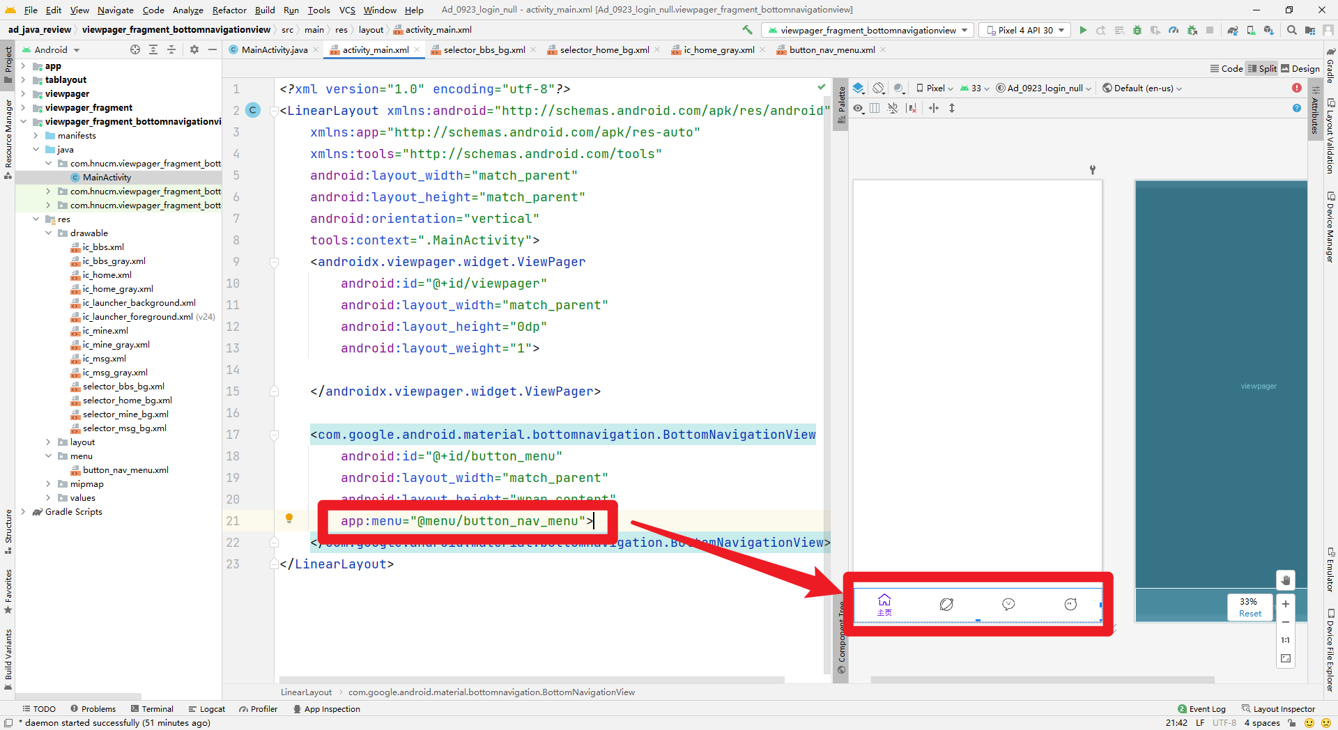Switch editor to Code view mode
This screenshot has height=730, width=1338.
(1226, 68)
